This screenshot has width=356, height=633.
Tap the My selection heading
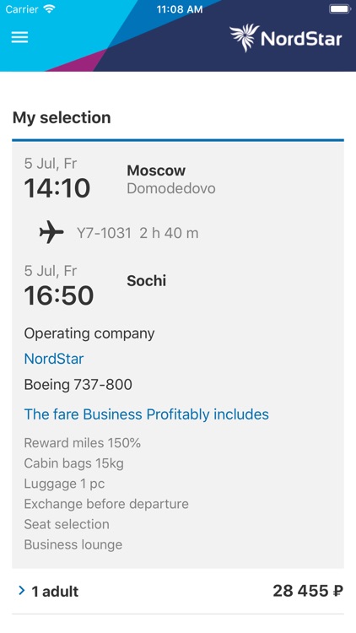pyautogui.click(x=62, y=117)
